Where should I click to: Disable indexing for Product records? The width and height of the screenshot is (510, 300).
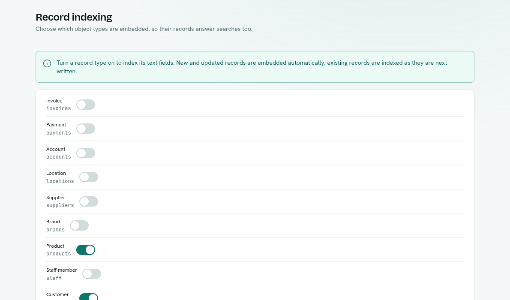[86, 250]
